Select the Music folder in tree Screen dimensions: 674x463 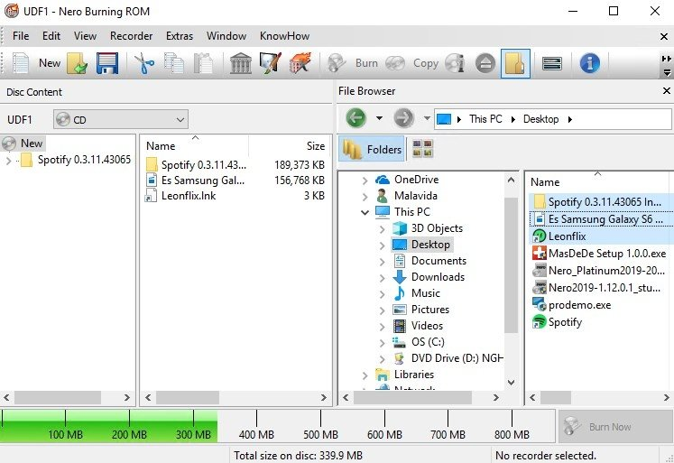(417, 293)
